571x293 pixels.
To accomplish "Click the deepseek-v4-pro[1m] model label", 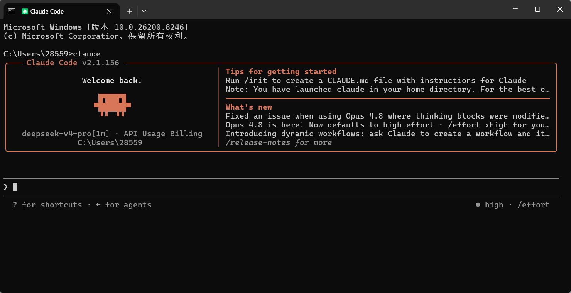I will [x=66, y=134].
